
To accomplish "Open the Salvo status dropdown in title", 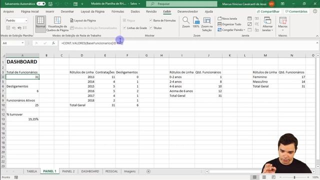I will click(139, 4).
